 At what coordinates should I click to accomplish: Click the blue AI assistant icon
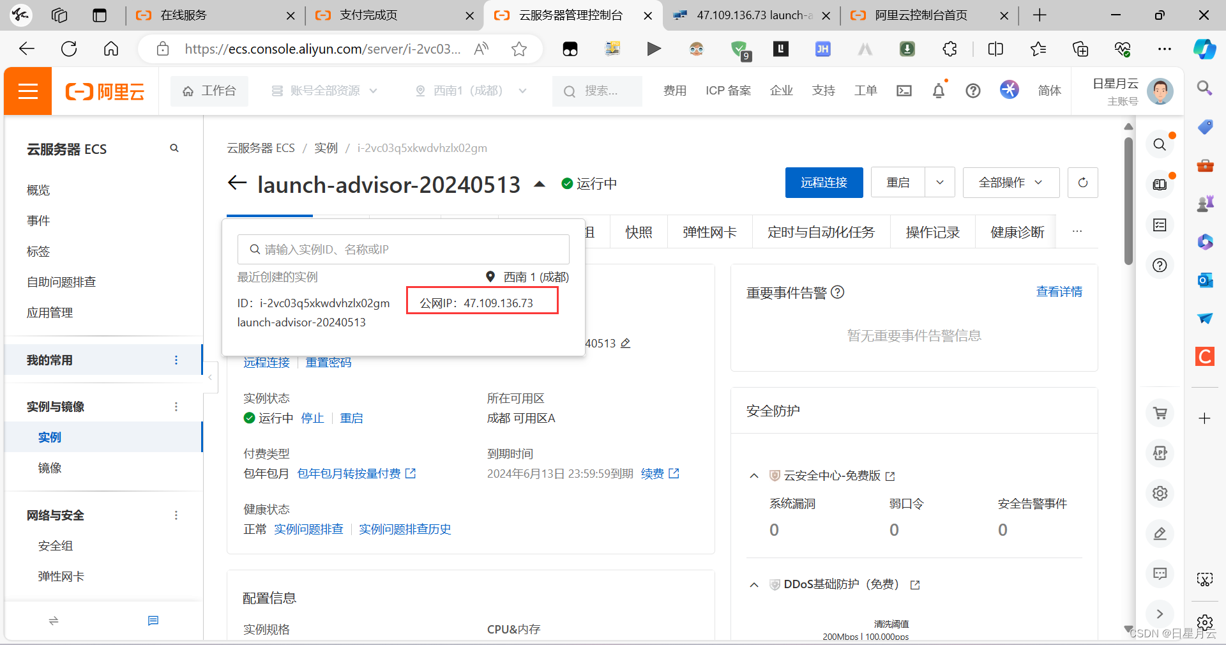click(x=1010, y=90)
